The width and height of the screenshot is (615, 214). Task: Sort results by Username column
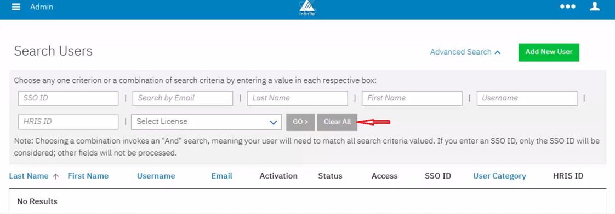coord(156,176)
